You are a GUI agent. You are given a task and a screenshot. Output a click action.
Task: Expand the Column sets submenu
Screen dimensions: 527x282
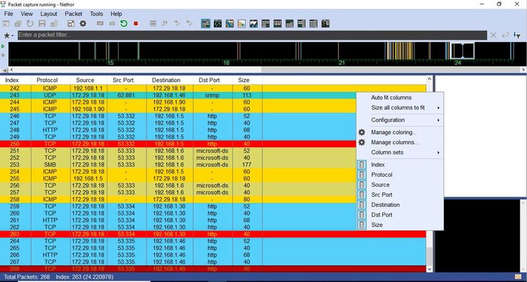tap(399, 152)
